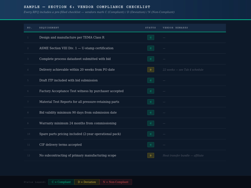Click 'Factory Acceptance Test witness by purchaser accepted'
251x188 pixels.
coord(81,91)
